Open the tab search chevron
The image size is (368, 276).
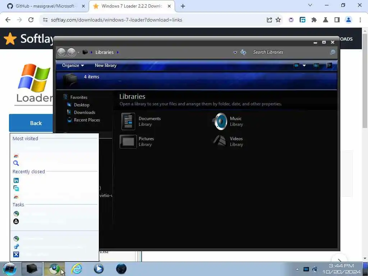310,5
